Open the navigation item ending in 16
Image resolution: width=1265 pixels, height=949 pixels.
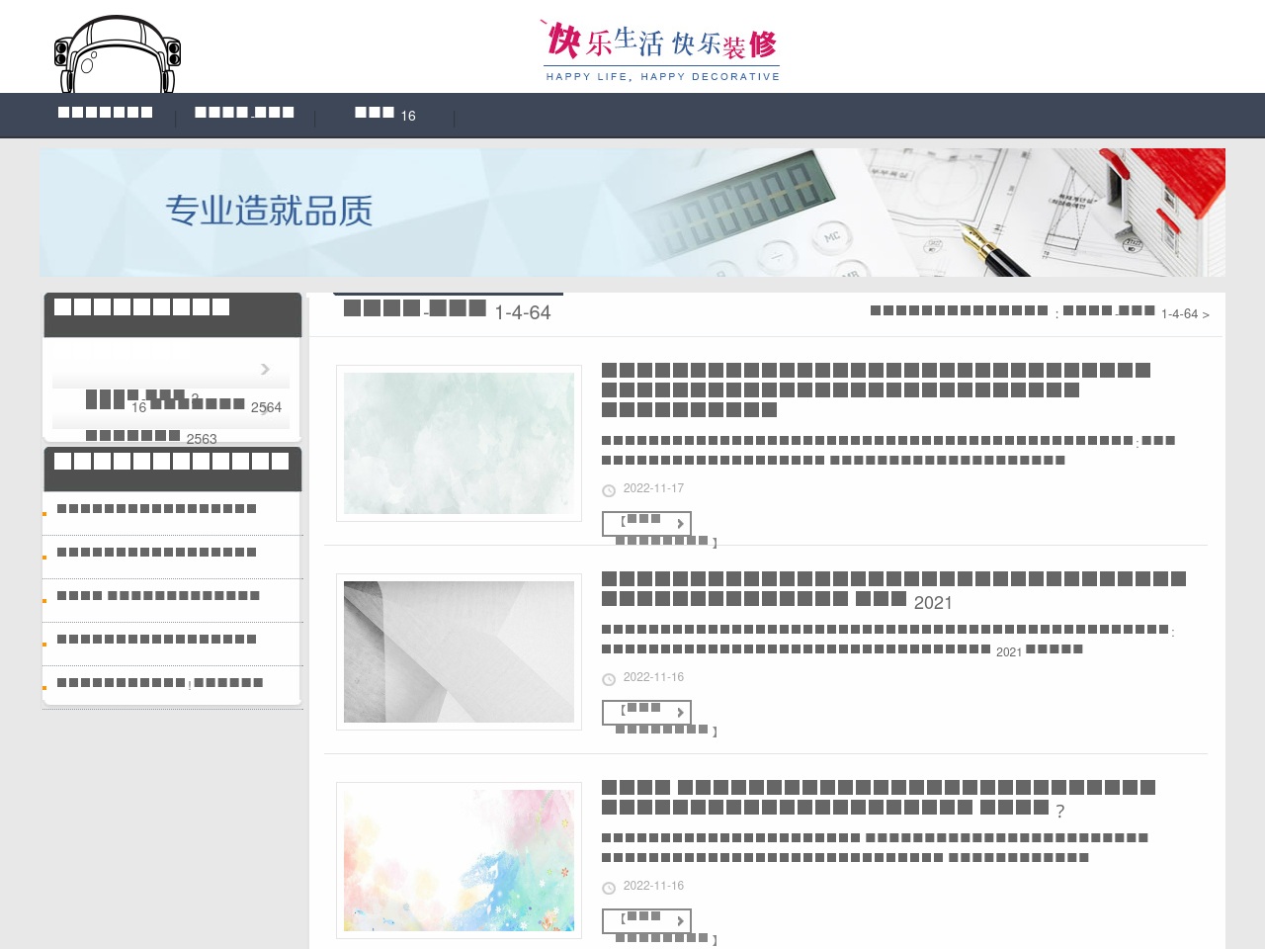384,114
